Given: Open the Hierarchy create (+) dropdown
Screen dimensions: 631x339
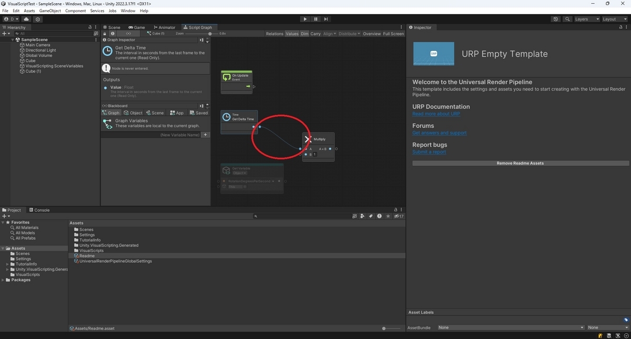Looking at the screenshot, I should [6, 34].
